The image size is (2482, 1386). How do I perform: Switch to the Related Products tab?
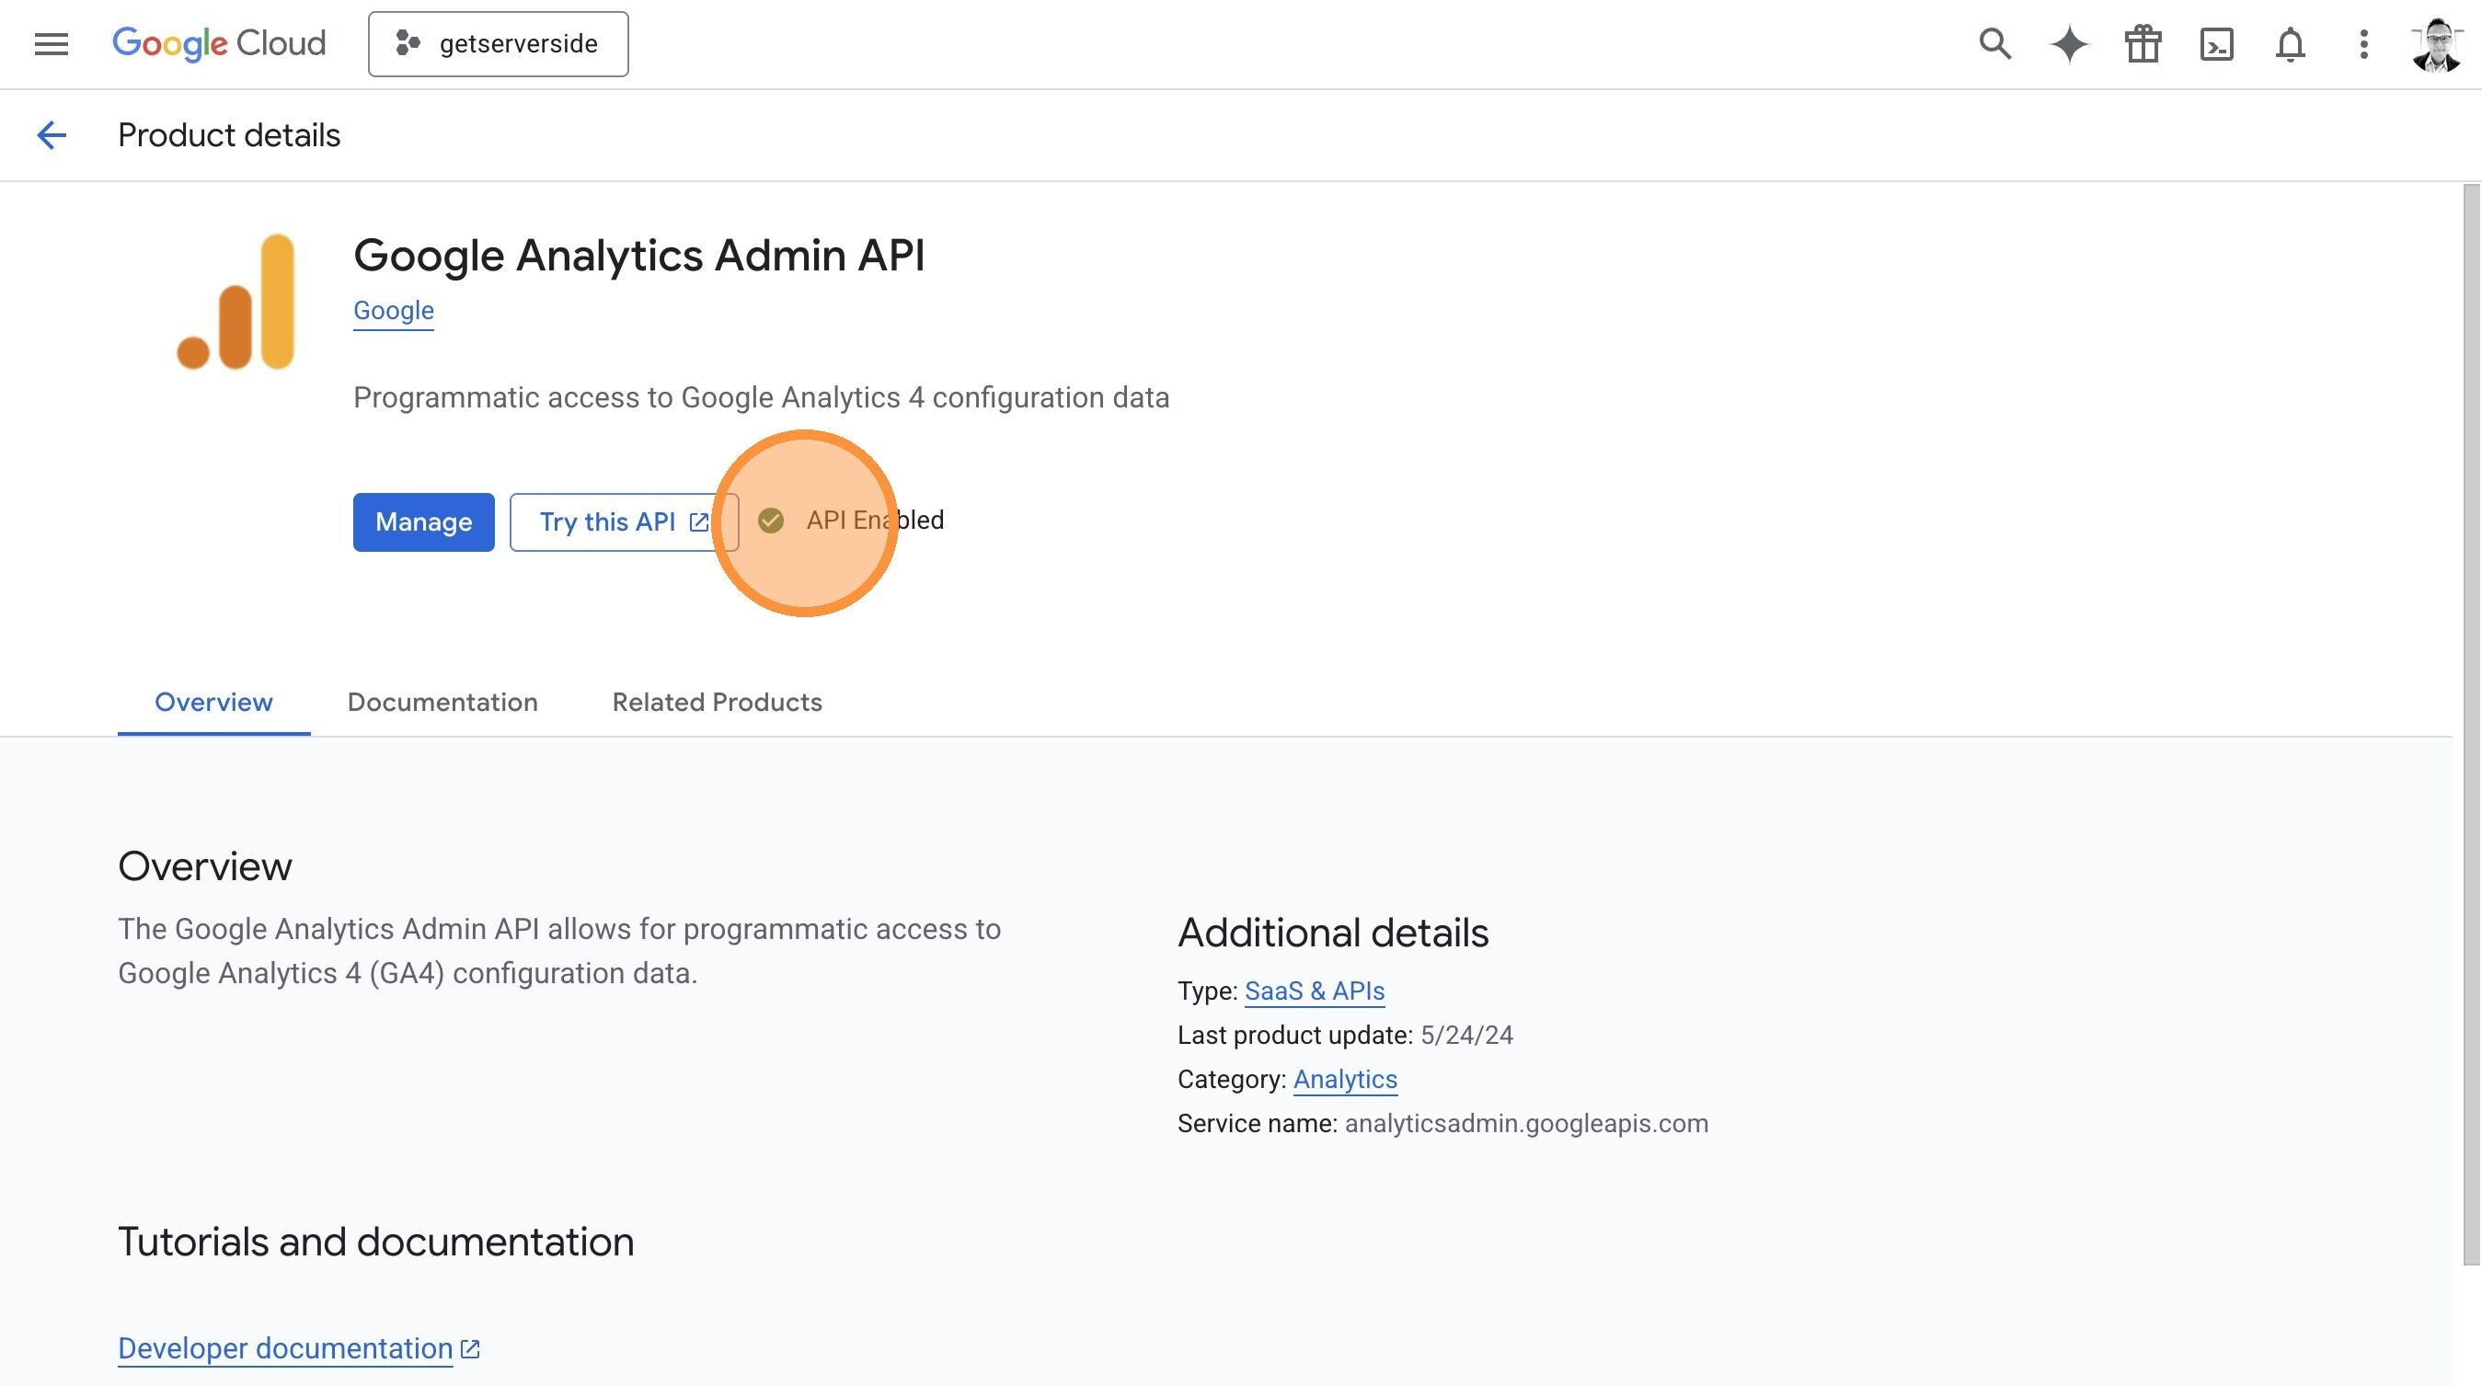pyautogui.click(x=717, y=702)
